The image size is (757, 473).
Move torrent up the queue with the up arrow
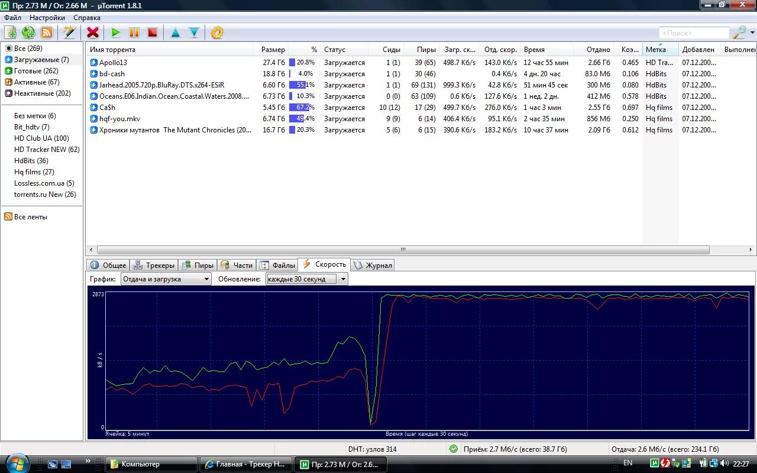click(x=176, y=33)
